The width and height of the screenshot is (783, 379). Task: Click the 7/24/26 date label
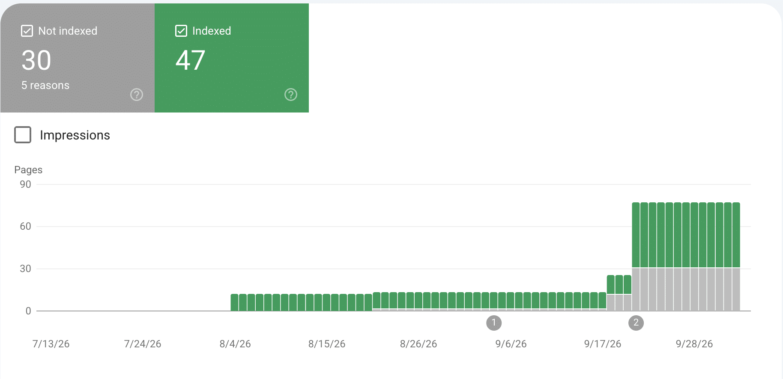click(143, 344)
